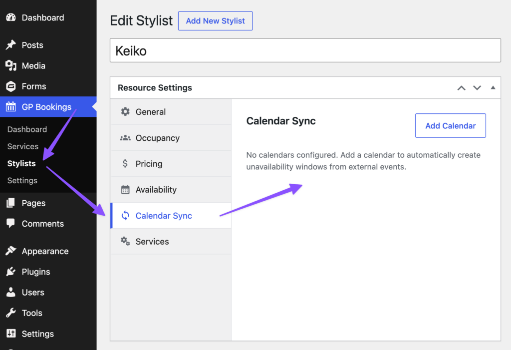Screen dimensions: 511x350
Task: Click the Plugins plug icon
Action: pyautogui.click(x=11, y=272)
